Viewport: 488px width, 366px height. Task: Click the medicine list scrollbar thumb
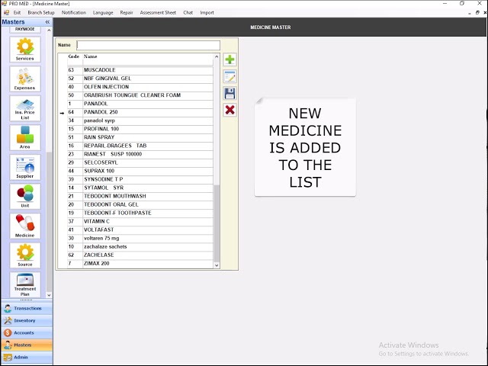[x=217, y=223]
